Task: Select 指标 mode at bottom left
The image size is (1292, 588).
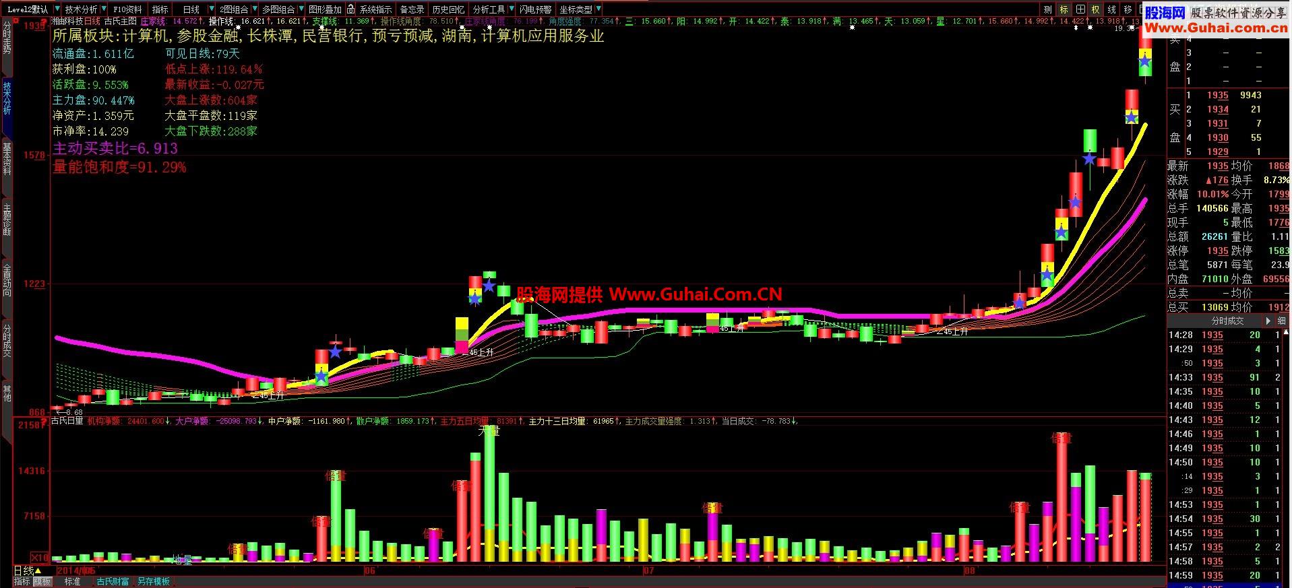Action: [x=22, y=581]
